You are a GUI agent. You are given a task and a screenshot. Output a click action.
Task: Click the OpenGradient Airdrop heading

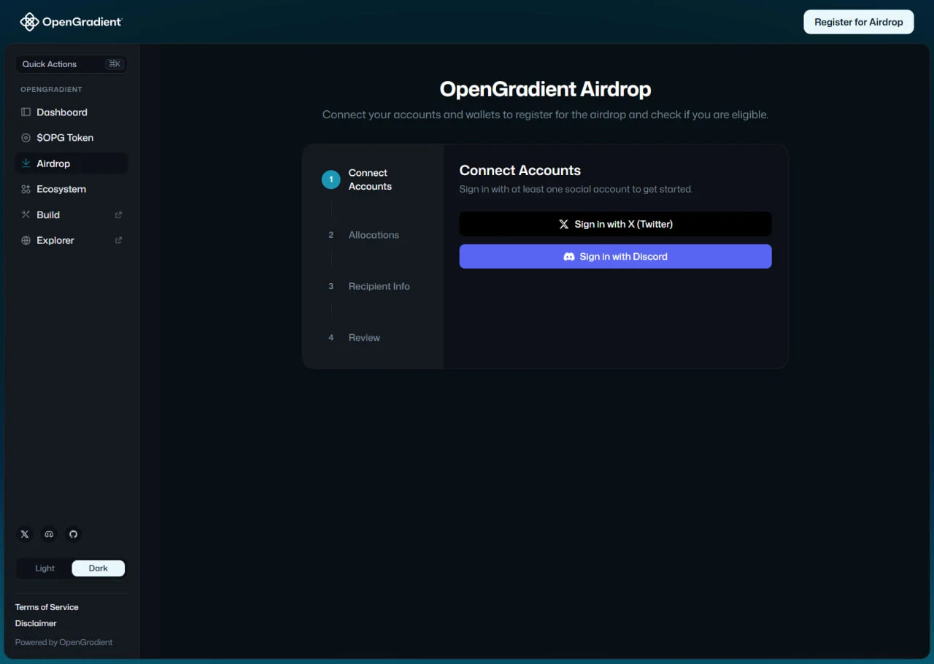click(545, 89)
